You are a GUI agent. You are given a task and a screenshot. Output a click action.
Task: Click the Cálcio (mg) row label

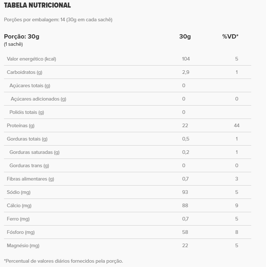pos(19,205)
